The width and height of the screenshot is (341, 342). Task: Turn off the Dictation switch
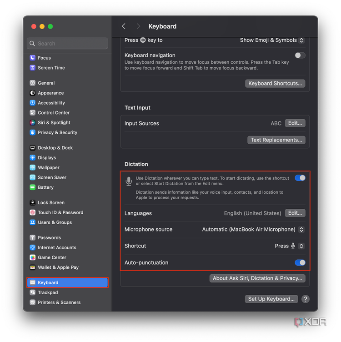[300, 178]
